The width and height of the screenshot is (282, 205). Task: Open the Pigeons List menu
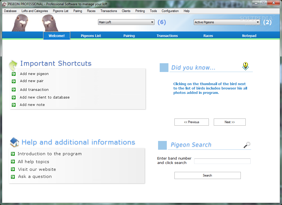tap(61, 11)
